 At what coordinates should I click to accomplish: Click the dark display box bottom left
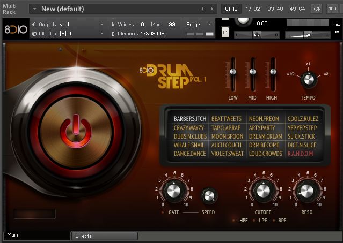coord(34,214)
